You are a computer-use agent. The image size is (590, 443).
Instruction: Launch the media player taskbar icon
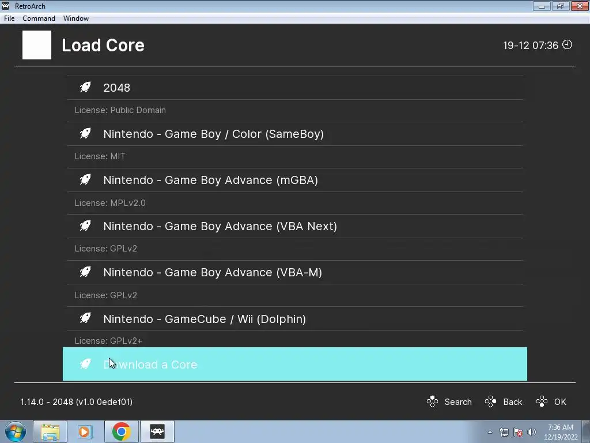point(85,431)
